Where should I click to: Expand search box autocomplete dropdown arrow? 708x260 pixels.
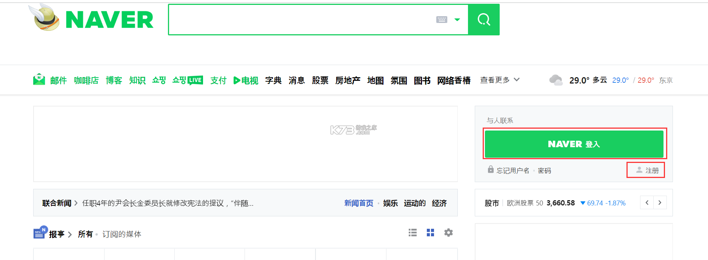[x=457, y=20]
